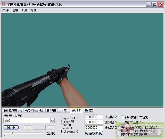Open the animation sequence dropdown arrow
This screenshot has height=139, width=165.
coord(52,120)
